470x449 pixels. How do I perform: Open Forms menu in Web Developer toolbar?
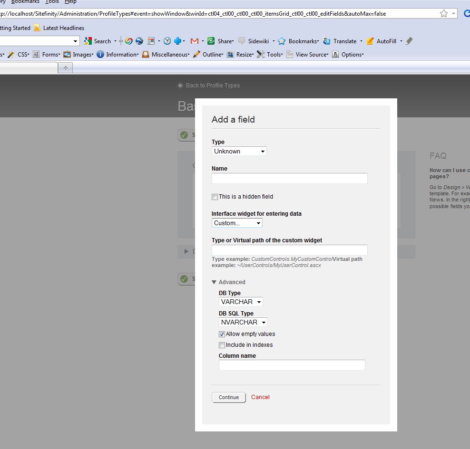click(47, 55)
